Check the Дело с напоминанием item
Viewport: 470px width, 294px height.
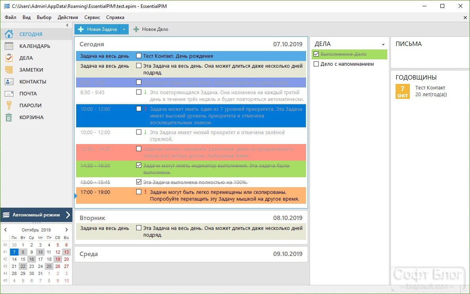pyautogui.click(x=316, y=64)
